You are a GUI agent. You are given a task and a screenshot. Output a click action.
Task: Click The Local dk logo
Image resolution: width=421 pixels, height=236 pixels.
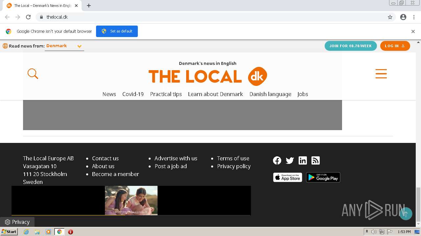(x=208, y=76)
